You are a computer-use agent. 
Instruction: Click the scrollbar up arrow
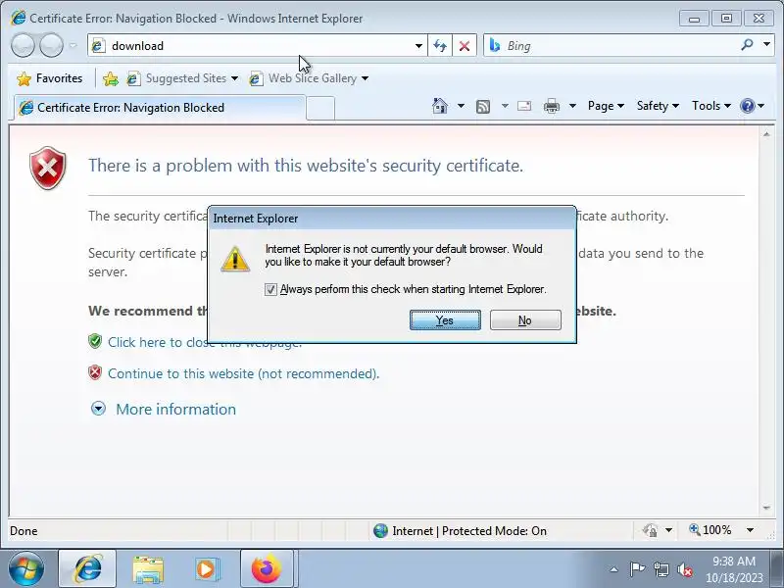click(766, 134)
